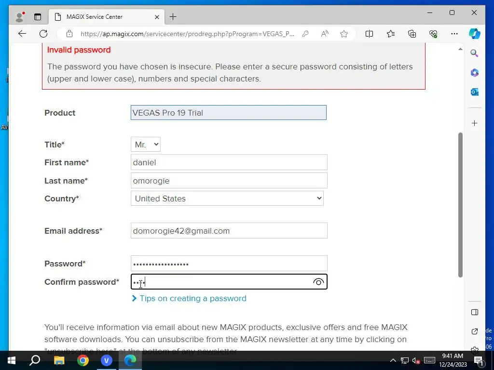This screenshot has height=370, width=494.
Task: Click the Email address field
Action: pyautogui.click(x=229, y=231)
